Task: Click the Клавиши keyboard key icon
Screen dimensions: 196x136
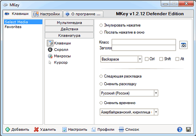Action: pyautogui.click(x=50, y=43)
